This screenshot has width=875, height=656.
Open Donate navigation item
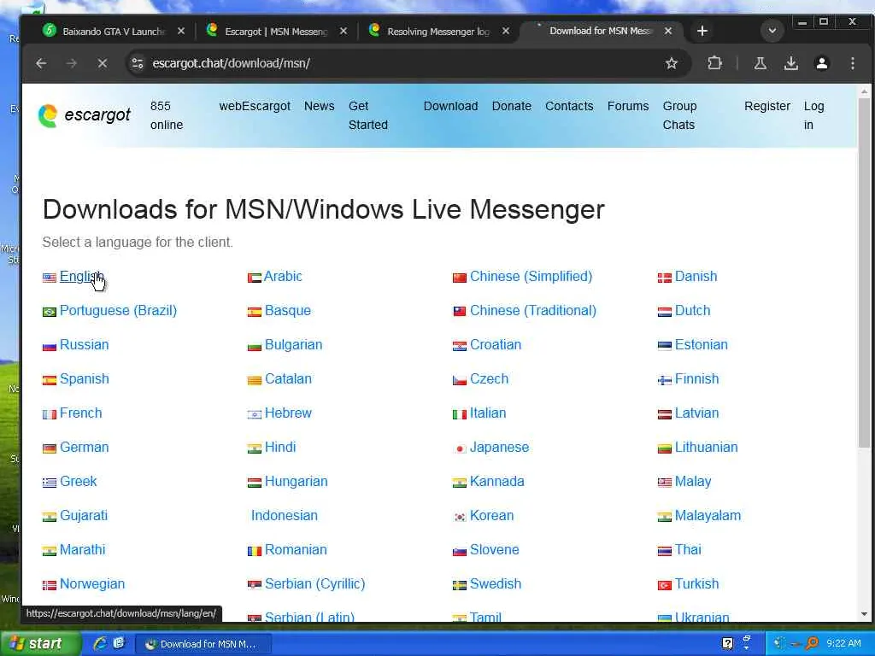pyautogui.click(x=511, y=106)
